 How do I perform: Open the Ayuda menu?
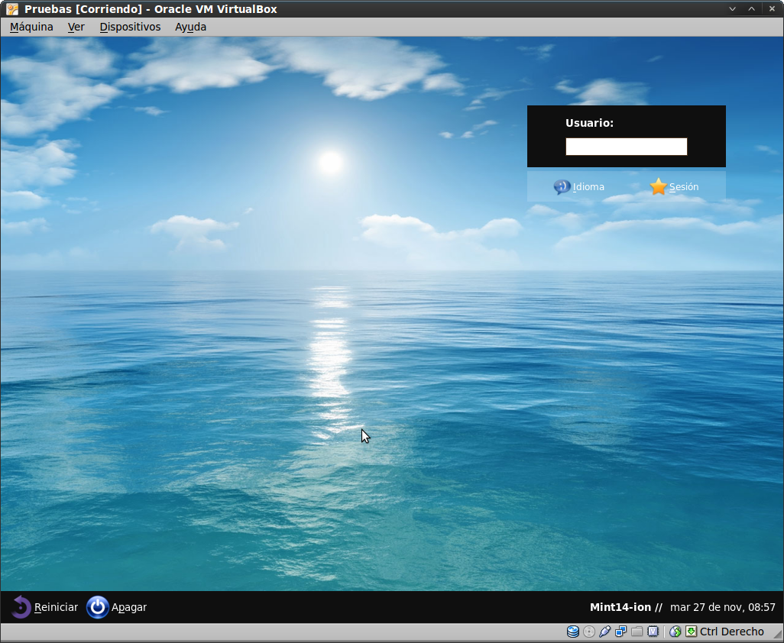pyautogui.click(x=190, y=27)
